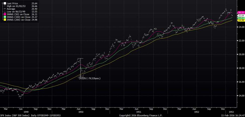Click the magenta 26.11 price tag on axis

point(241,12)
